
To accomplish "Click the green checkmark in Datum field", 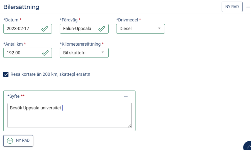I will tap(45, 29).
